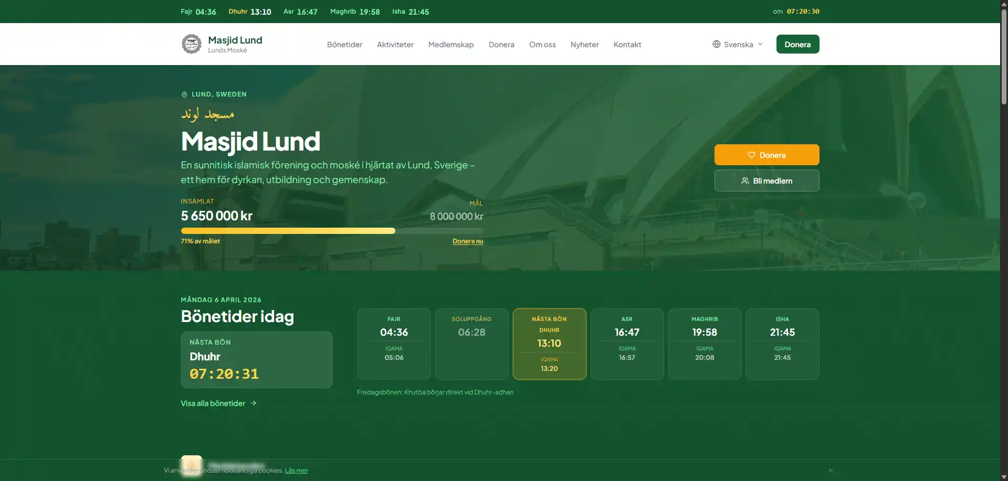This screenshot has height=481, width=1008.
Task: Click the Bönetider idag heading
Action: (237, 316)
